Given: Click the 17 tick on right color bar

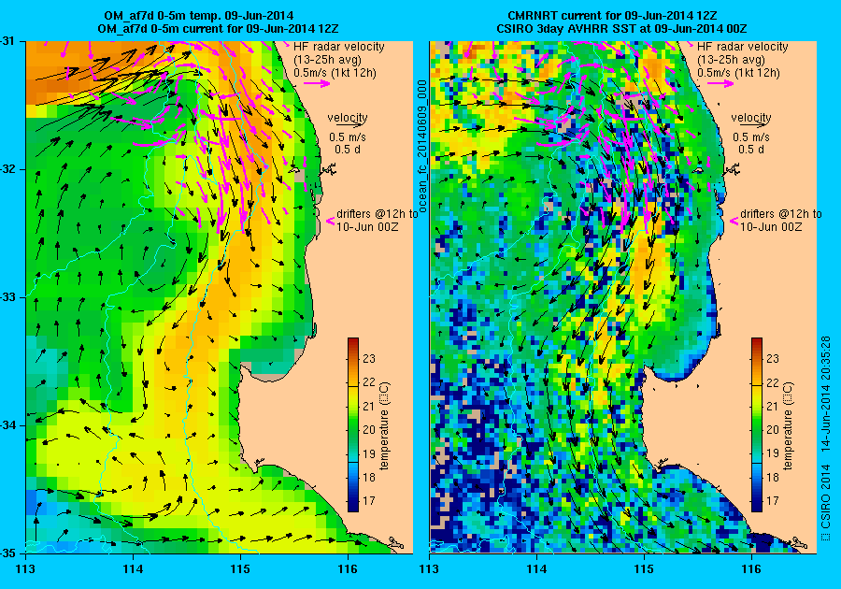Looking at the screenshot, I should [x=773, y=500].
